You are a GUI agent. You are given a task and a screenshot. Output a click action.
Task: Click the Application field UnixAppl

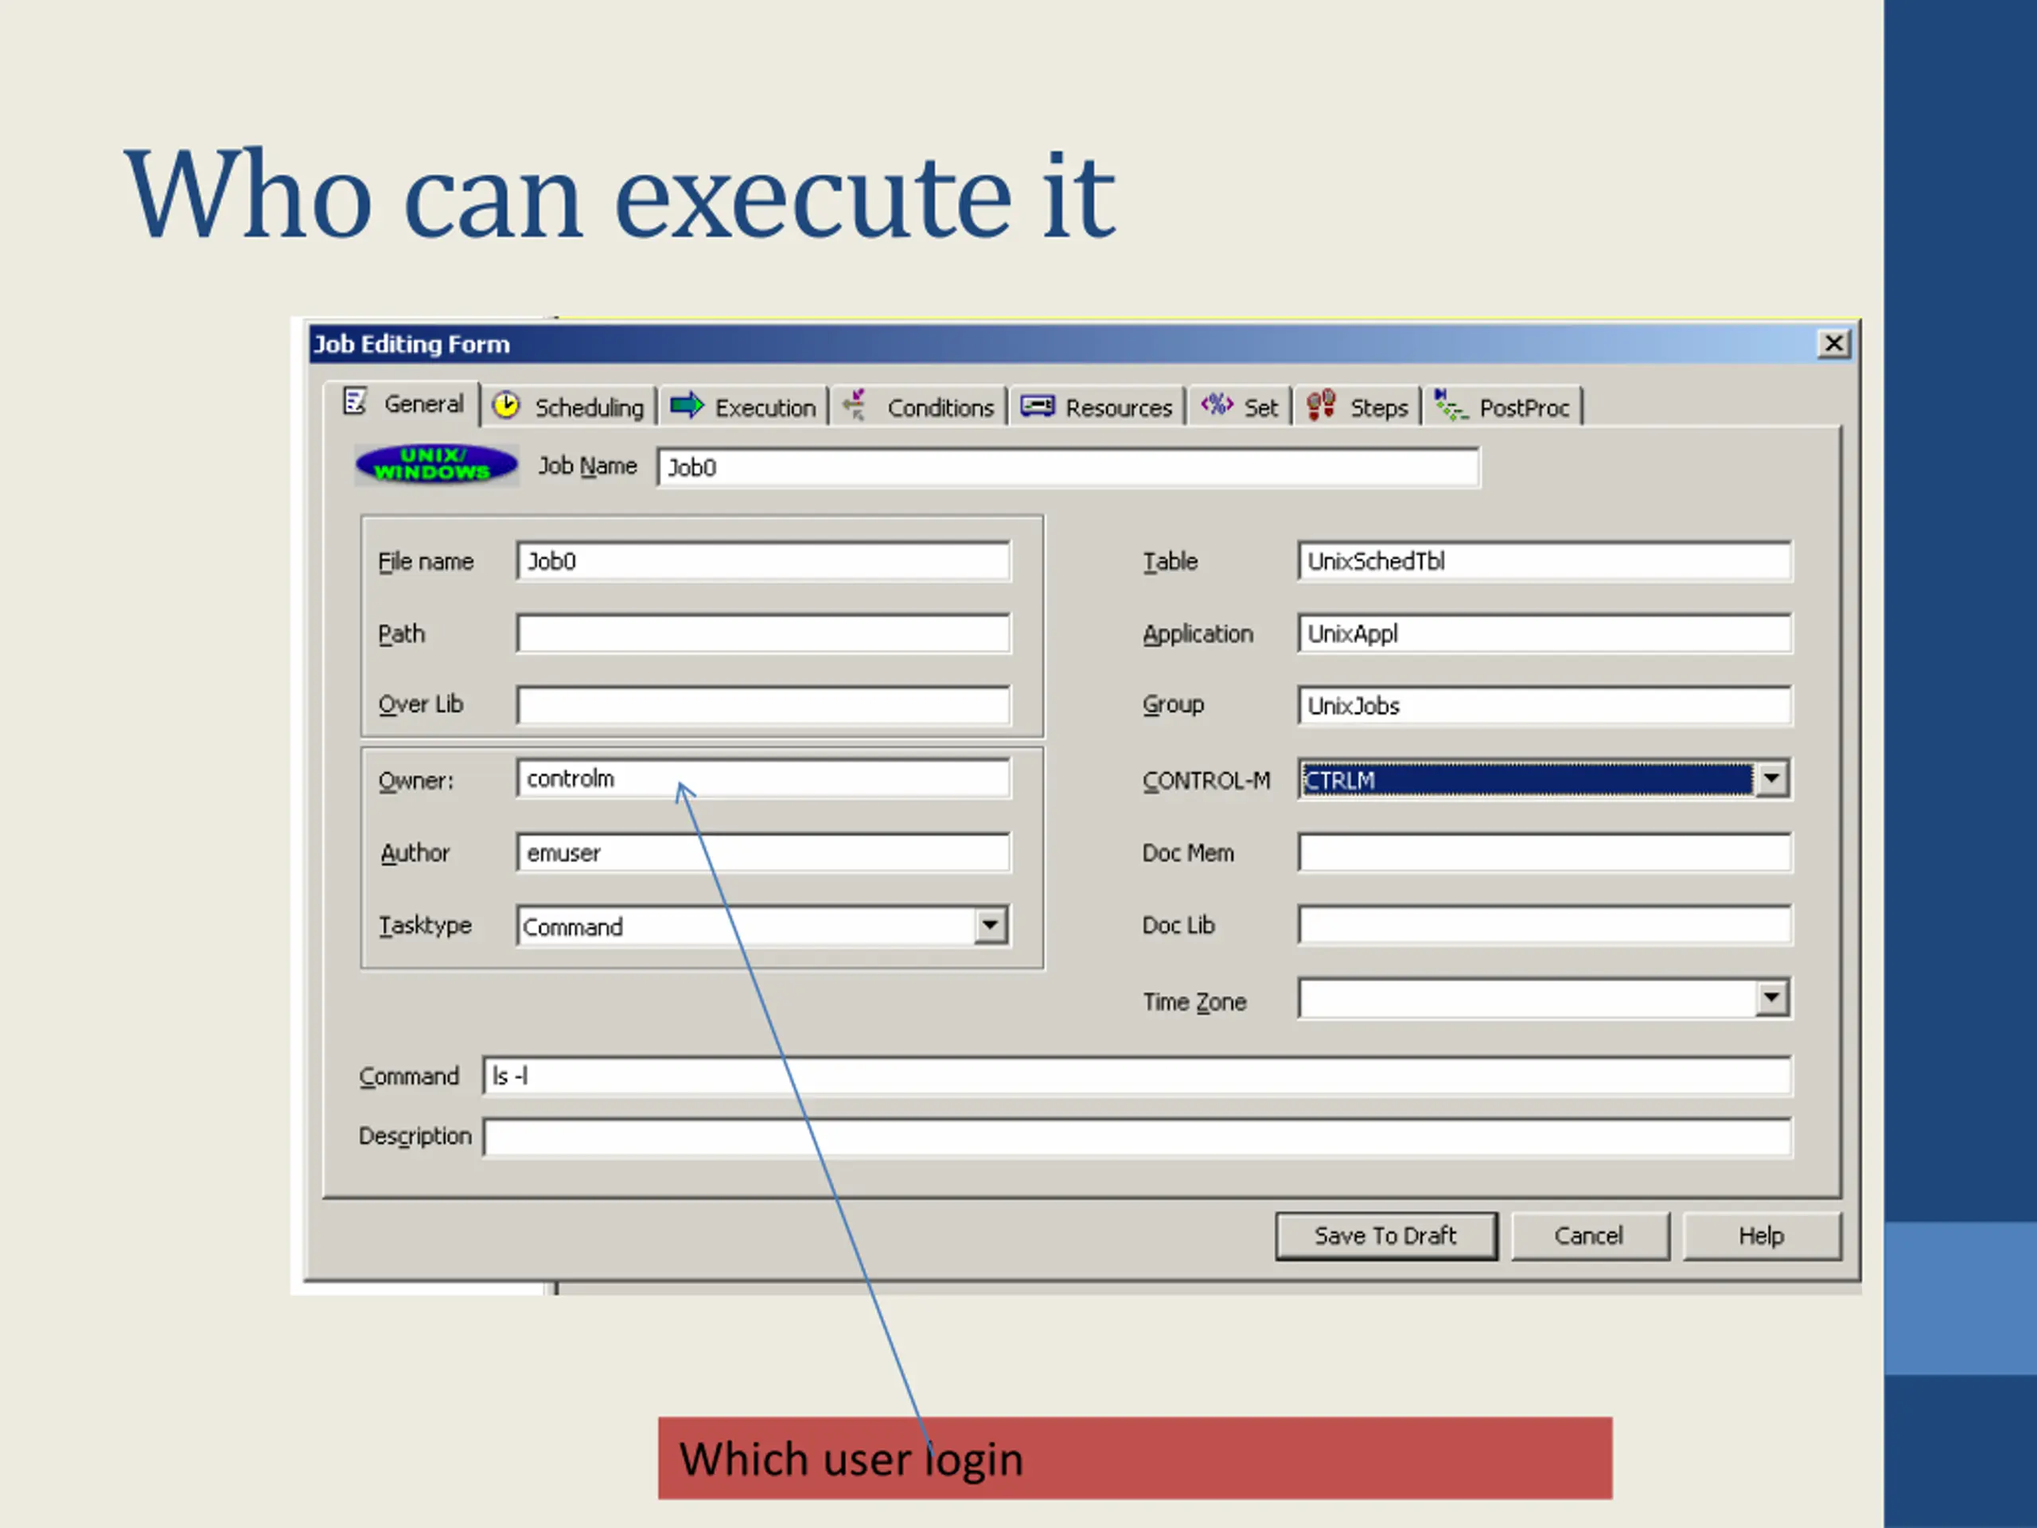(x=1544, y=633)
